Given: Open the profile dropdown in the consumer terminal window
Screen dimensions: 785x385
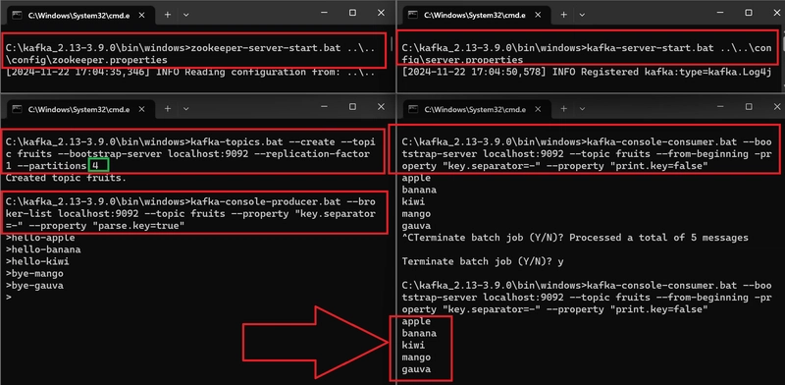Looking at the screenshot, I should [x=582, y=109].
